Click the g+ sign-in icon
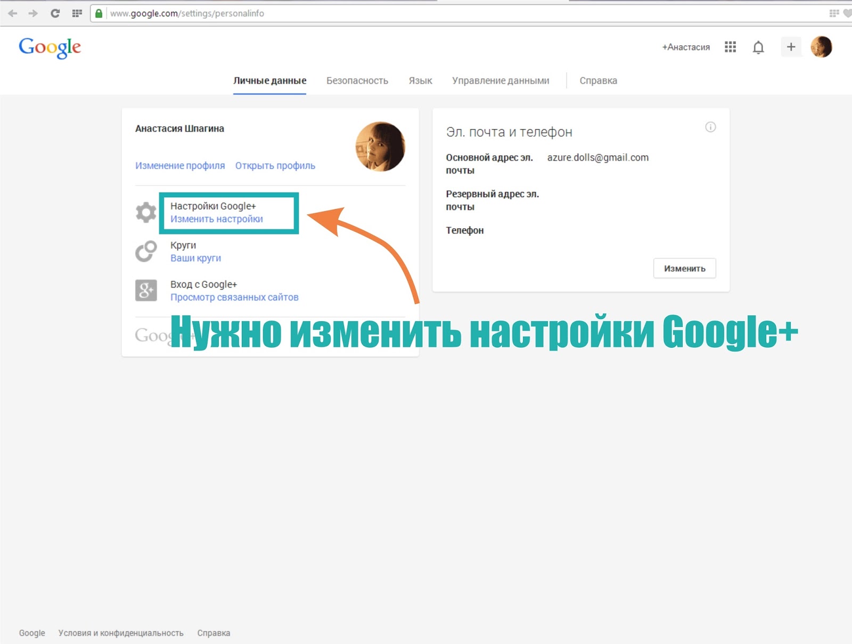Screen dimensions: 852x644 (x=146, y=290)
